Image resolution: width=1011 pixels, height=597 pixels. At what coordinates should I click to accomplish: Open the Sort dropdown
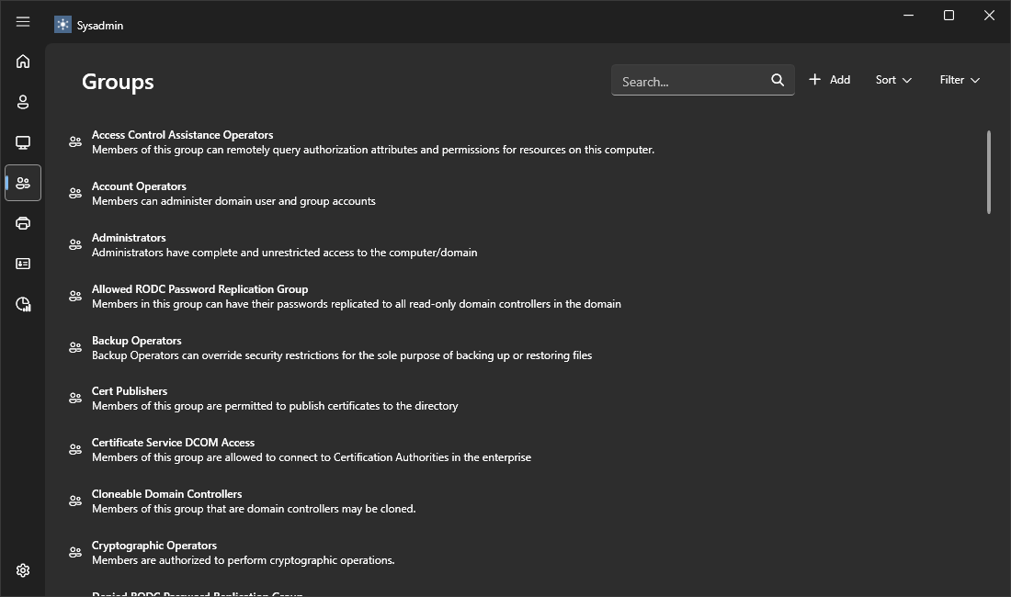[893, 80]
